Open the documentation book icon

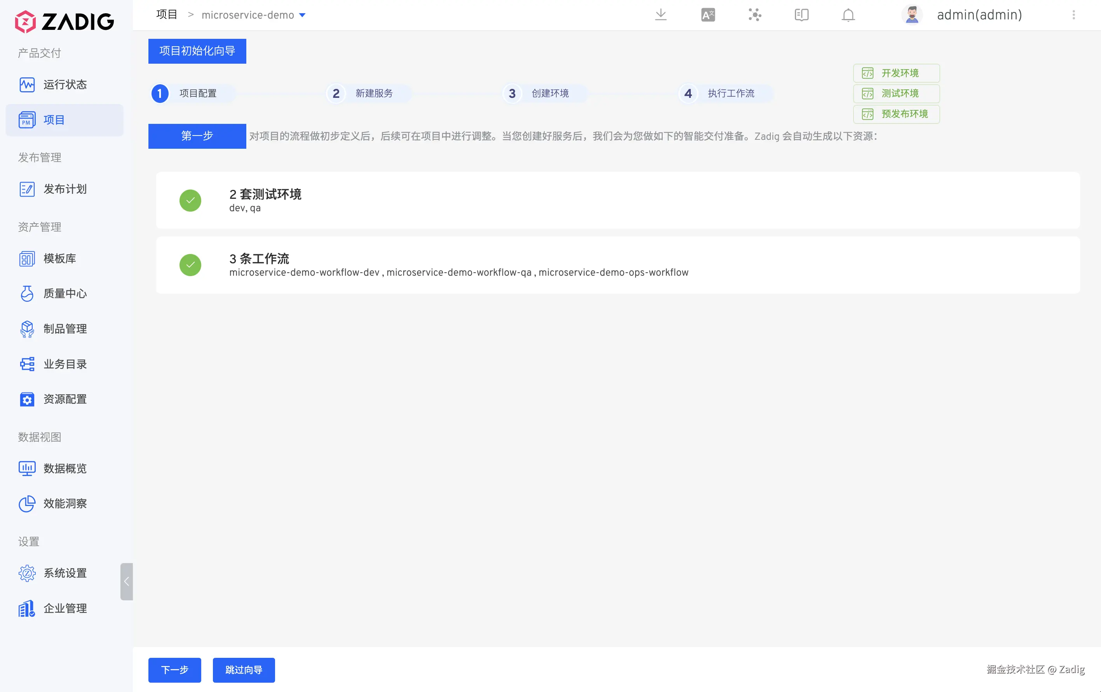pos(801,15)
